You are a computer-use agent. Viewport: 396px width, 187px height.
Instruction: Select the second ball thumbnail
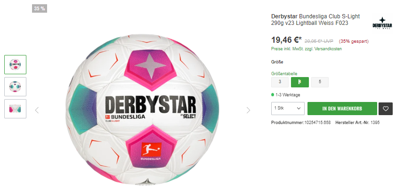click(x=15, y=87)
